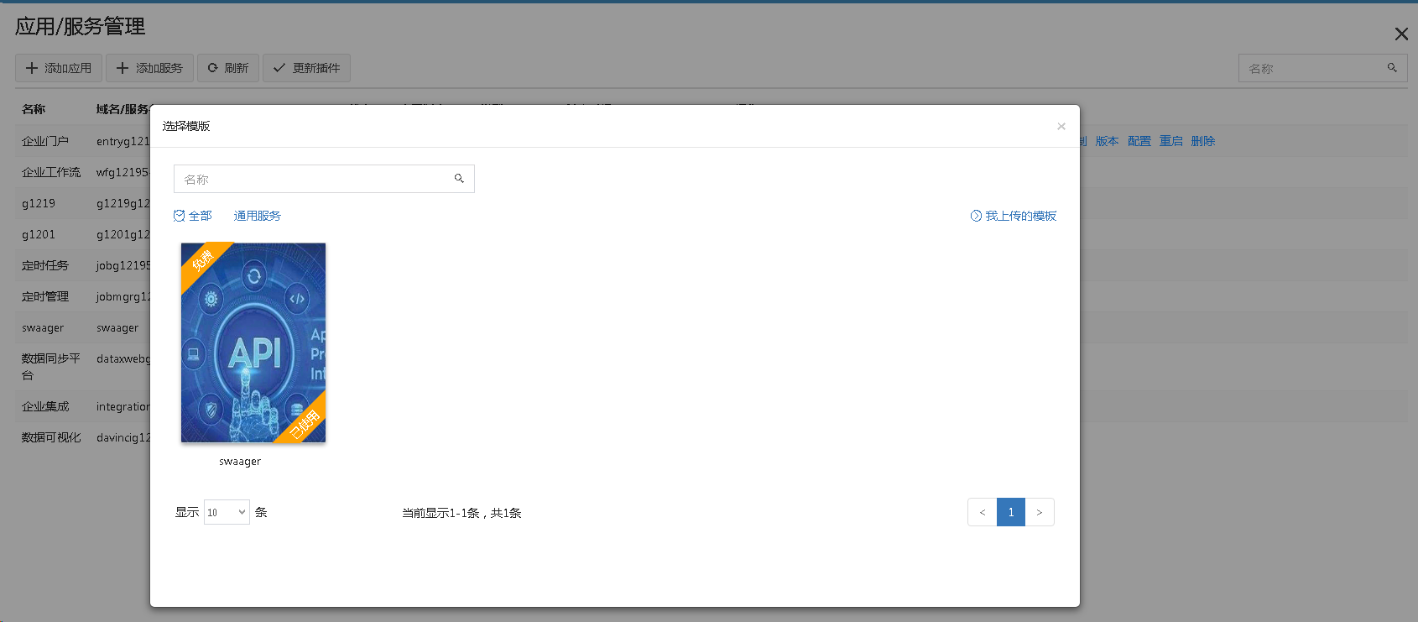Click the 重启 link for 企业门户

point(1170,141)
